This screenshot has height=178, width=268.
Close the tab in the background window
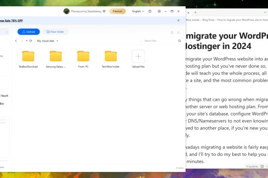coord(188,13)
